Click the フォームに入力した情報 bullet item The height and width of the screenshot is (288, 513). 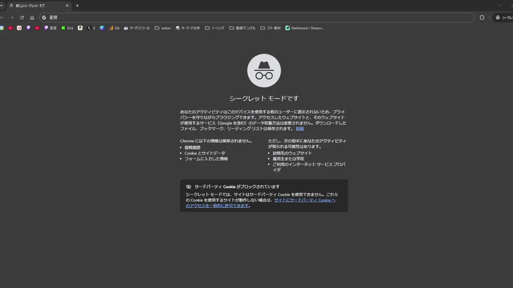206,159
